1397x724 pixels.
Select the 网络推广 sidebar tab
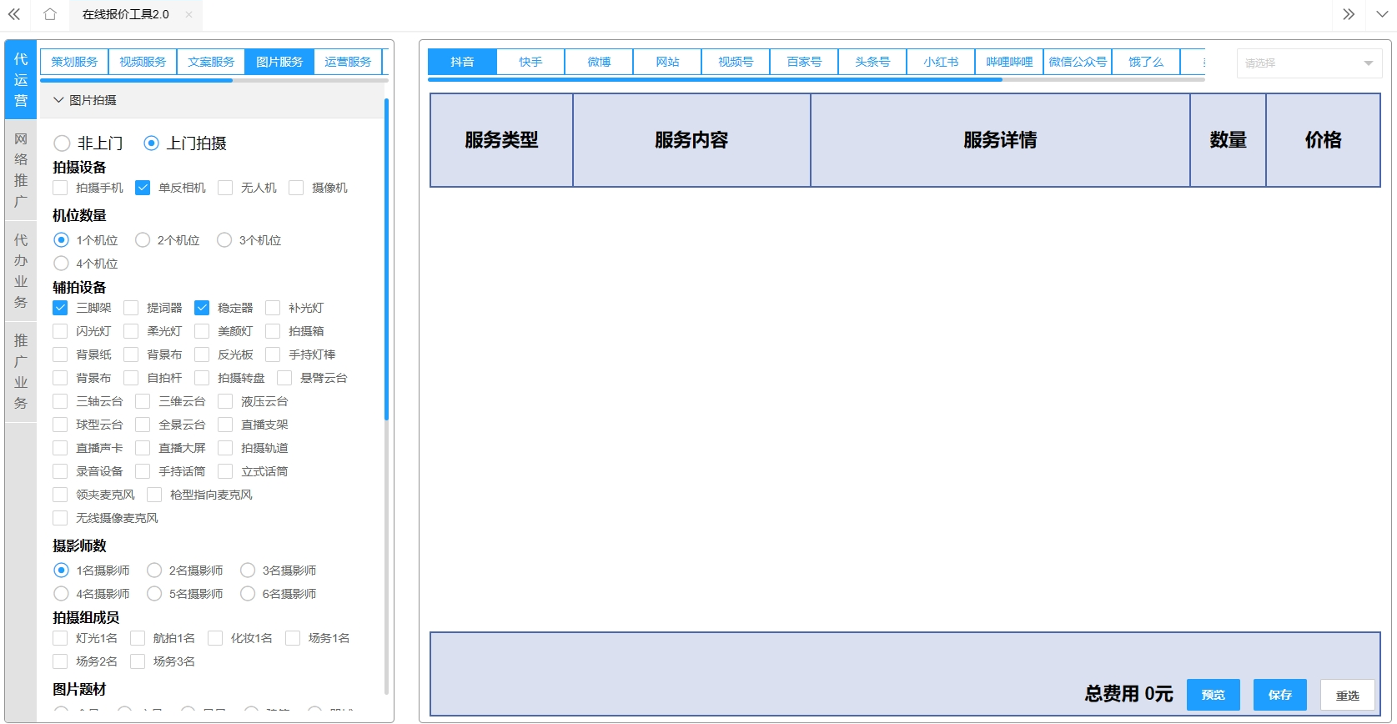point(21,170)
